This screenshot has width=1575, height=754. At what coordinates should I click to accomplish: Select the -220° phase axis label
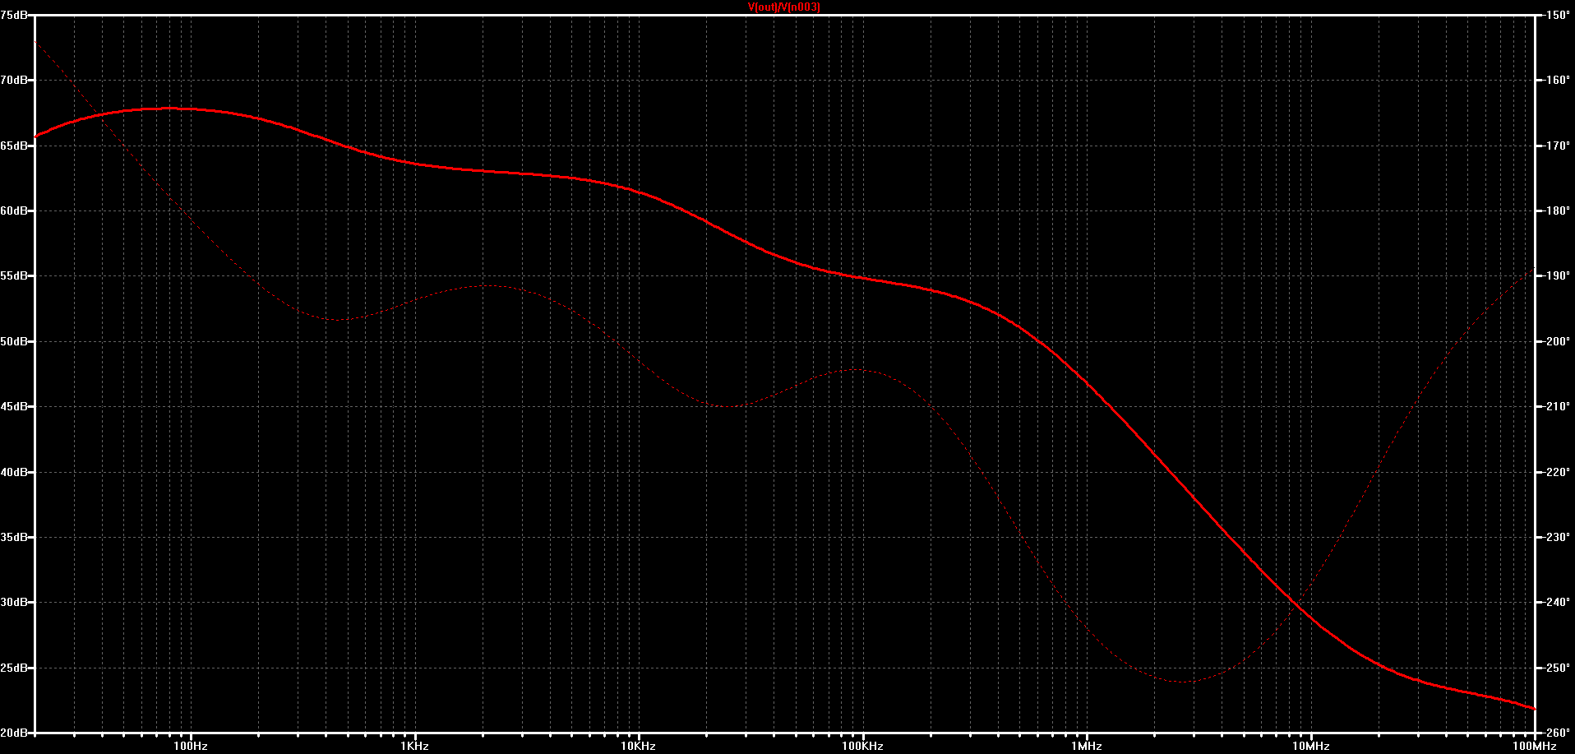[1557, 472]
